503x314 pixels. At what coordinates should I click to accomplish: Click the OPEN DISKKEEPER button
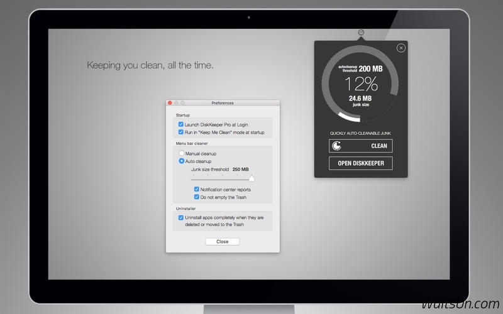click(x=360, y=163)
